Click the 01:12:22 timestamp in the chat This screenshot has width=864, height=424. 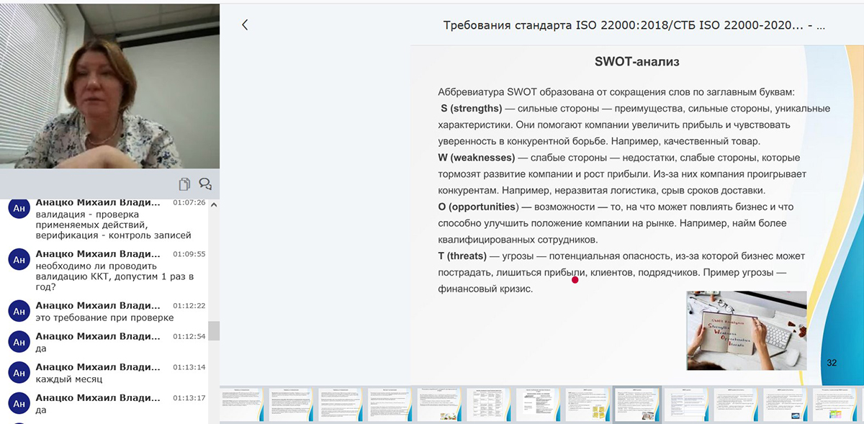pyautogui.click(x=189, y=305)
